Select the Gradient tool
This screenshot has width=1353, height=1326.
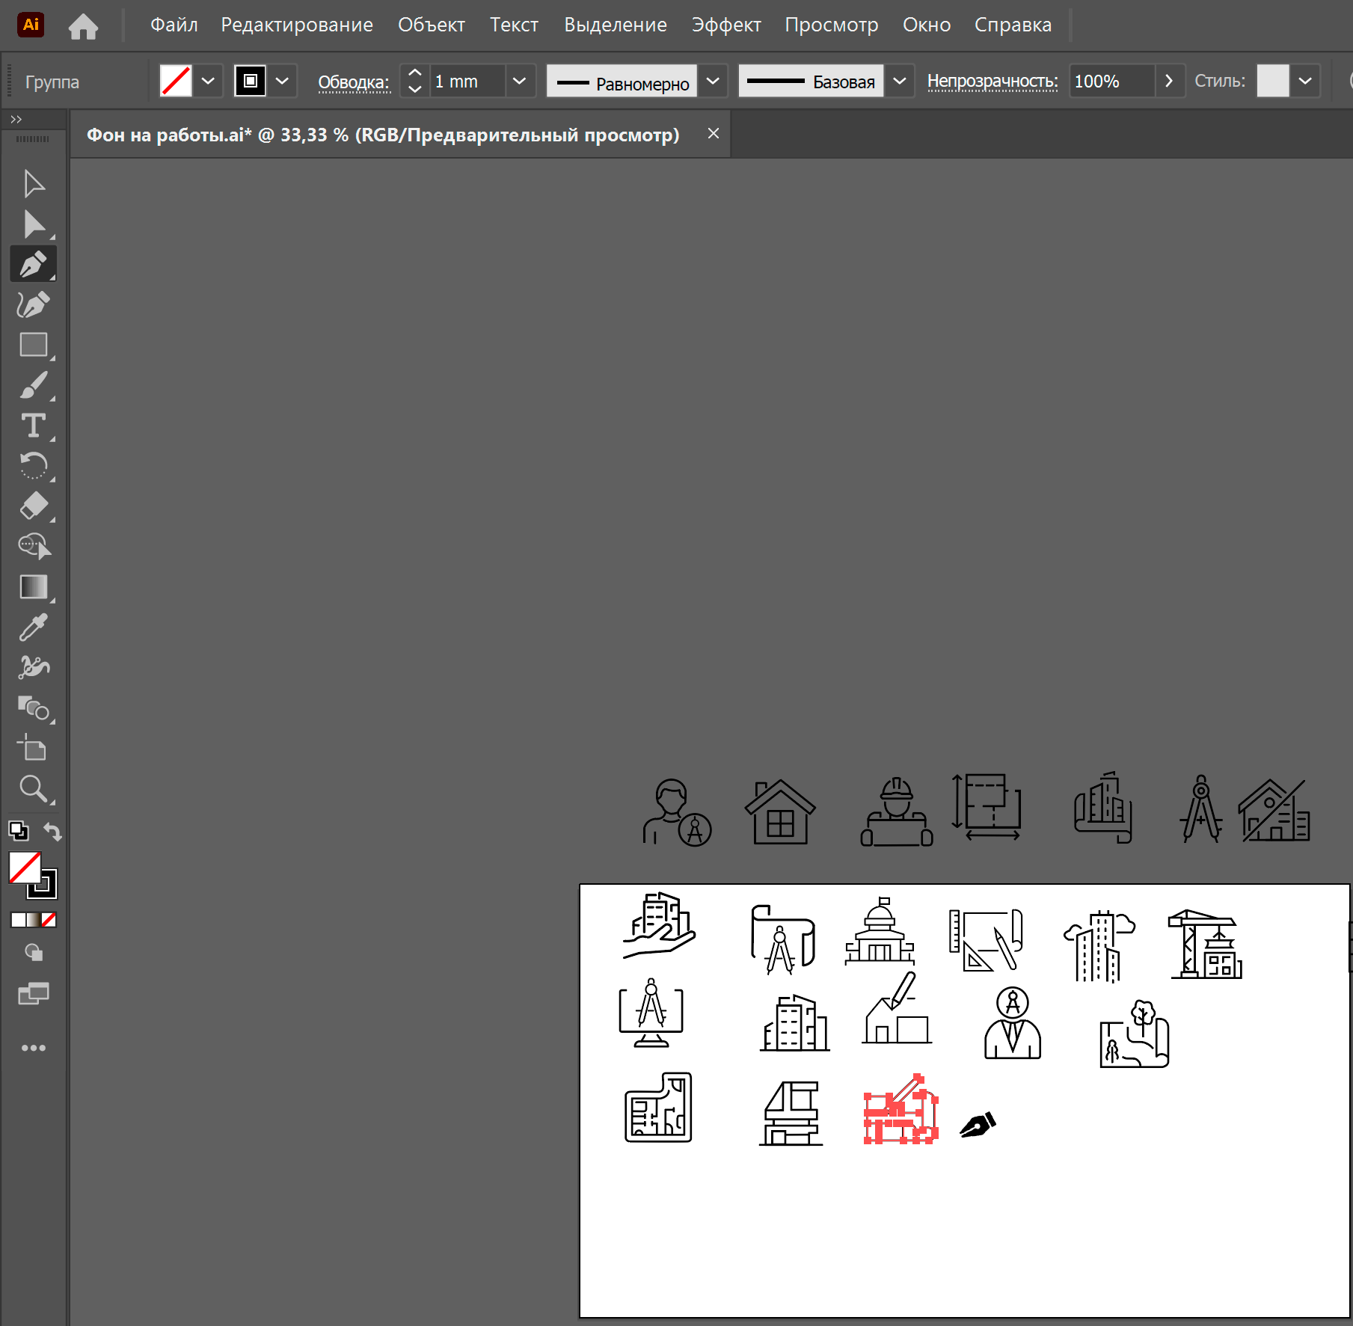tap(34, 587)
